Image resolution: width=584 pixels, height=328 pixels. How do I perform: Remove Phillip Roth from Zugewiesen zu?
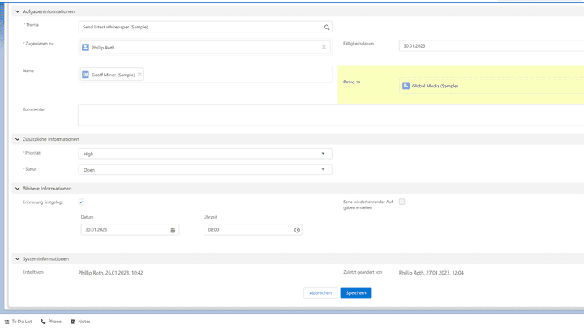point(324,48)
